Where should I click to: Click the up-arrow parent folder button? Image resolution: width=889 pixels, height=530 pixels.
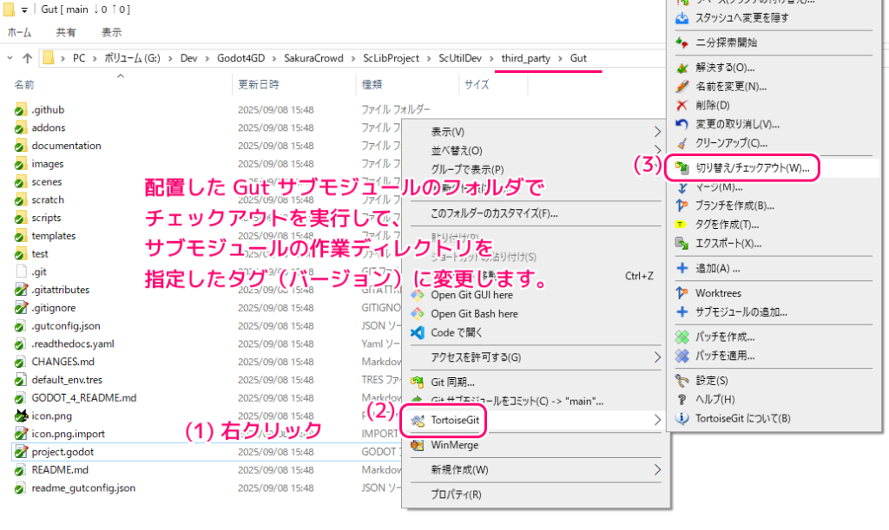(27, 58)
